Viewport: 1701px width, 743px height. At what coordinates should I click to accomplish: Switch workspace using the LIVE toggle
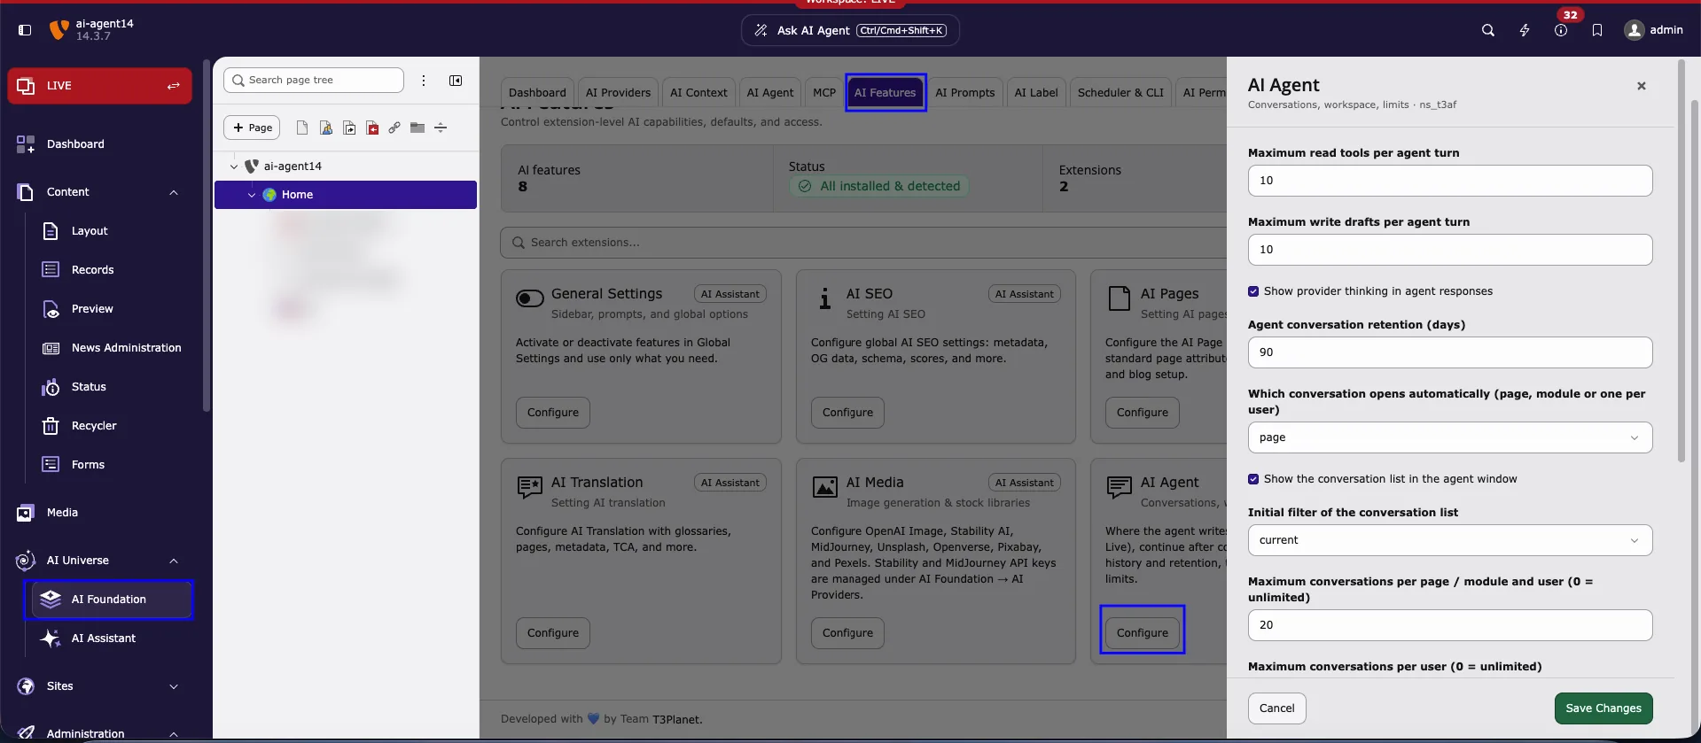click(x=100, y=86)
